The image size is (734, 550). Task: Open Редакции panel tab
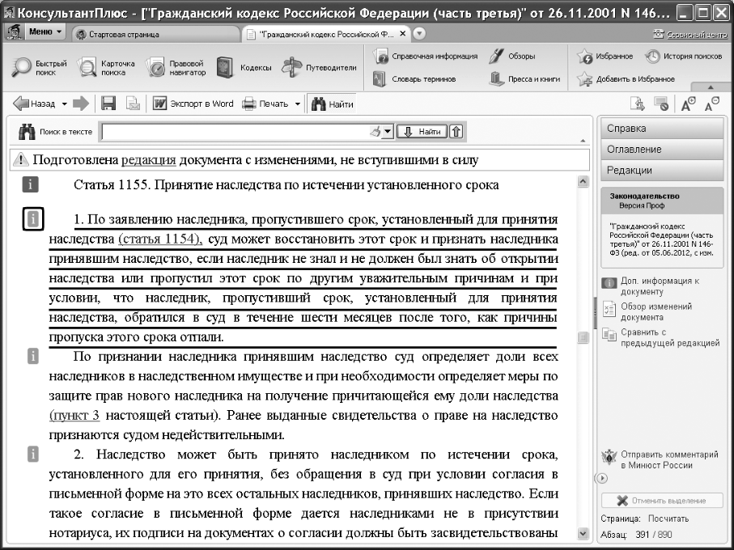click(x=662, y=171)
